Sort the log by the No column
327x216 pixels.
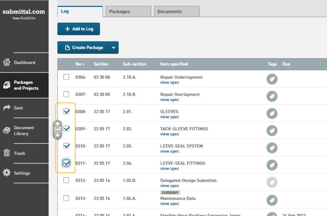(80, 64)
